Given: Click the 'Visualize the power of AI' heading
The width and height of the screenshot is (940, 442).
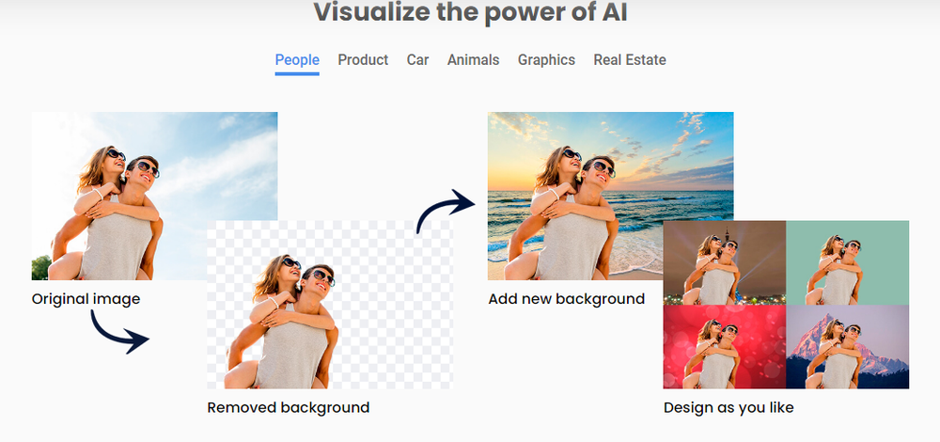Looking at the screenshot, I should (x=471, y=12).
